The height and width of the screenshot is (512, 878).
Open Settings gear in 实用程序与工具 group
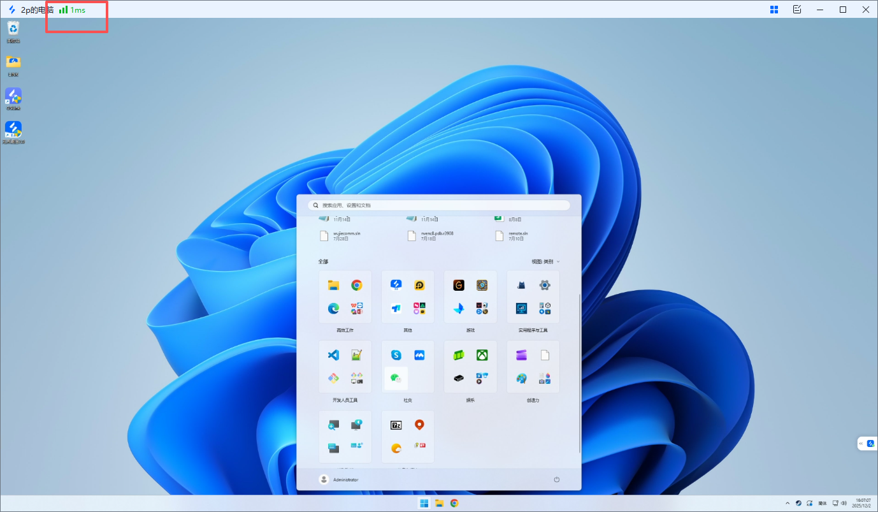coord(545,285)
